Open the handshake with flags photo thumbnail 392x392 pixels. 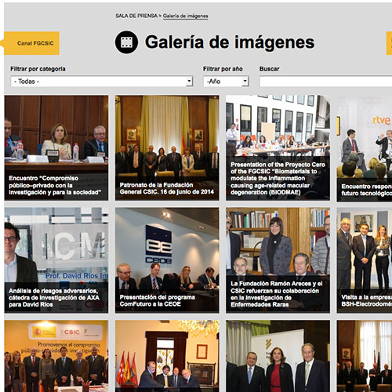click(x=167, y=356)
